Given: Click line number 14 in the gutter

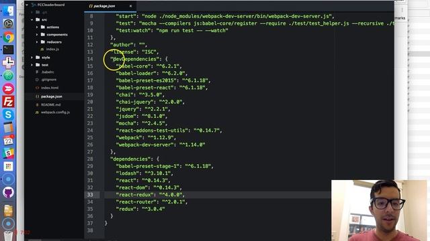Looking at the screenshot, I should pos(90,59).
